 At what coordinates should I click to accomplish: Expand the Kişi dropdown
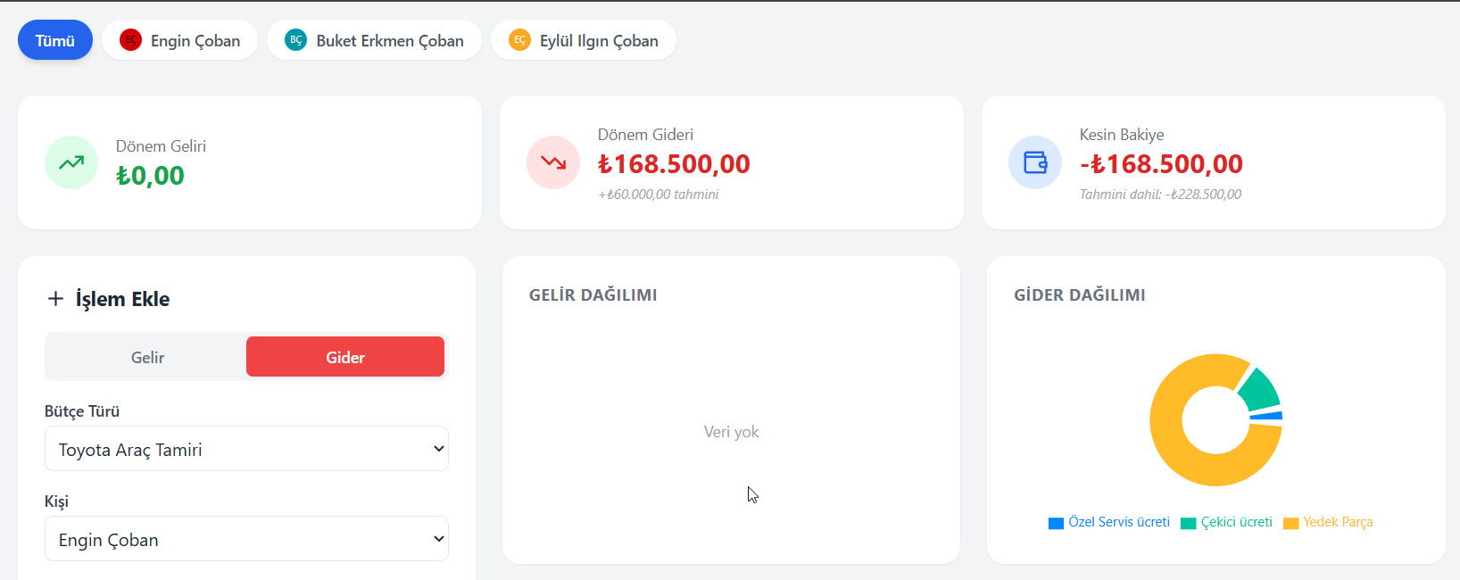[246, 539]
